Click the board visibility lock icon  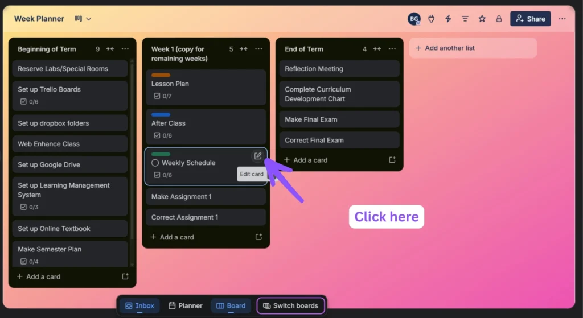pos(499,19)
